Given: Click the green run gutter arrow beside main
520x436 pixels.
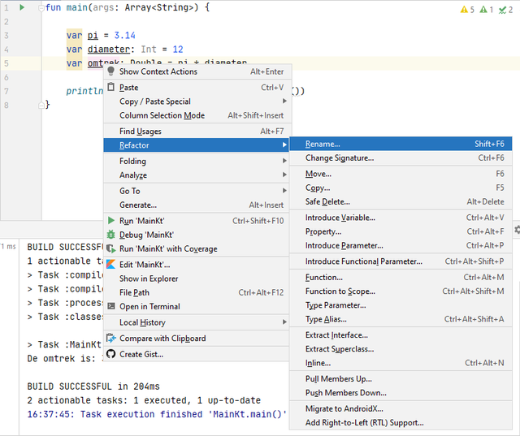Looking at the screenshot, I should pyautogui.click(x=22, y=7).
